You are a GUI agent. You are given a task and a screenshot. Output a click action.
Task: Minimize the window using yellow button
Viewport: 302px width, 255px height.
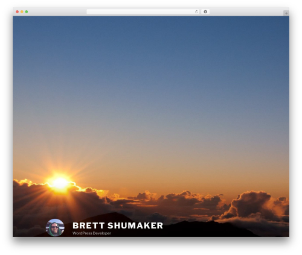(22, 12)
